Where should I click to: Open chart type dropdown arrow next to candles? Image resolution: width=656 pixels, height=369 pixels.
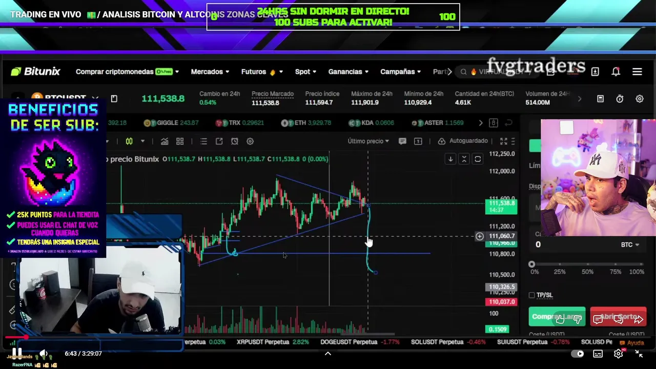pyautogui.click(x=142, y=141)
